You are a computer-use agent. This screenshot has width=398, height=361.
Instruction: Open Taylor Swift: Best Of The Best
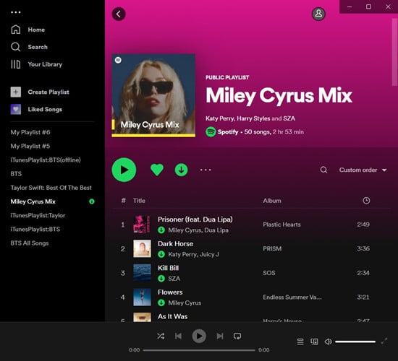click(x=51, y=188)
